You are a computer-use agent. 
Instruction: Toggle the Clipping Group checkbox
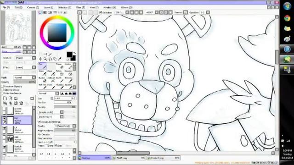[2, 90]
